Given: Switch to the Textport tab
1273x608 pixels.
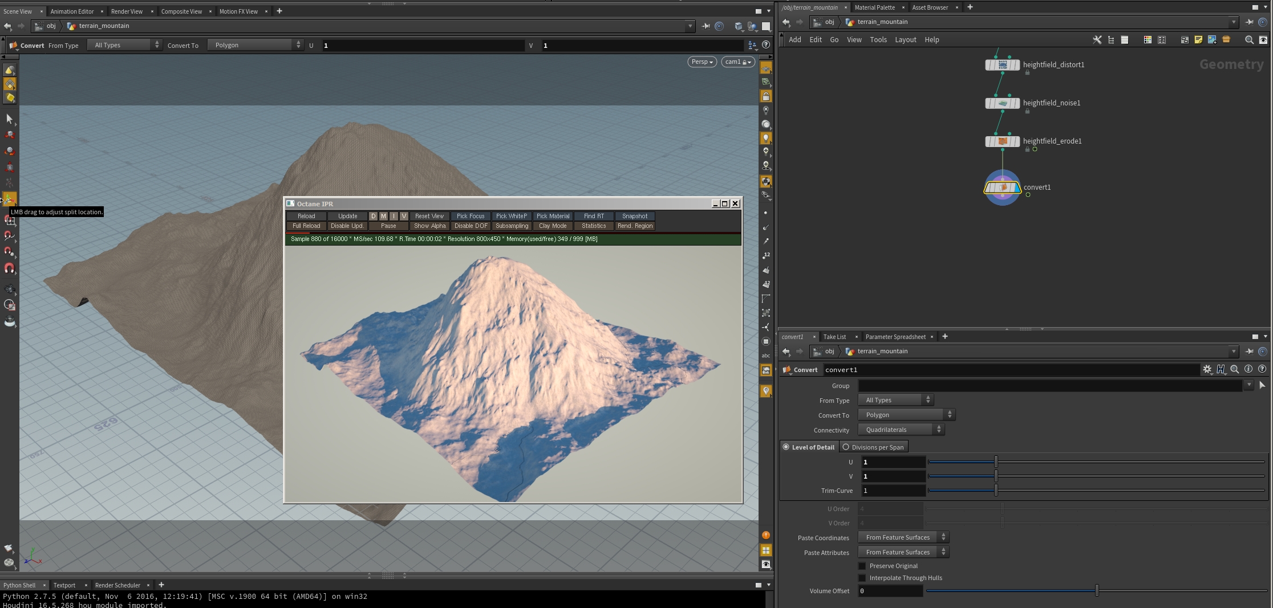Looking at the screenshot, I should point(64,585).
